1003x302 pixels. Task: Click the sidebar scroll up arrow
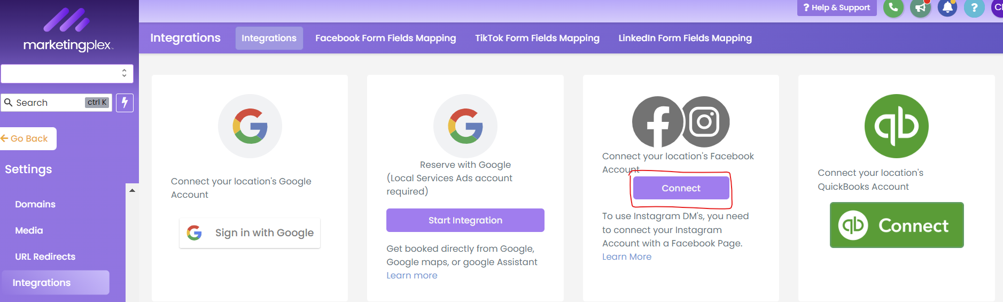pos(132,190)
